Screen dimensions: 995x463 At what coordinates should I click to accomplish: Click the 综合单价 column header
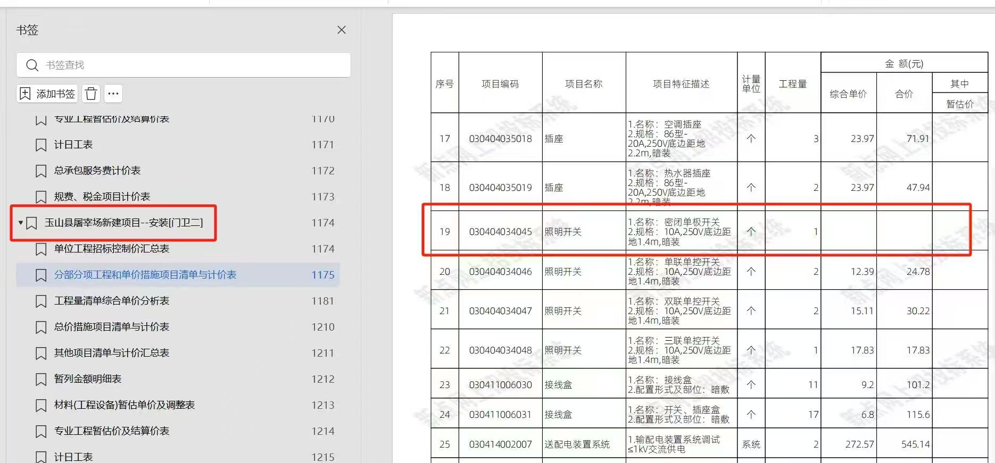coord(848,94)
